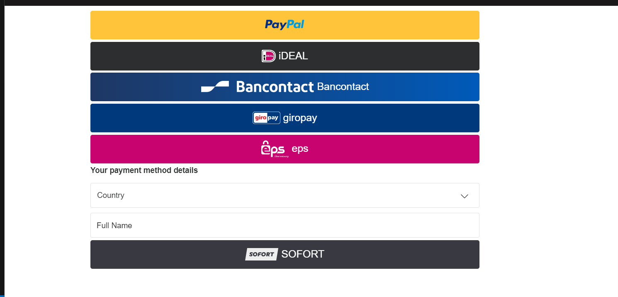Expand the Country dropdown arrow
Image resolution: width=618 pixels, height=297 pixels.
[x=465, y=196]
